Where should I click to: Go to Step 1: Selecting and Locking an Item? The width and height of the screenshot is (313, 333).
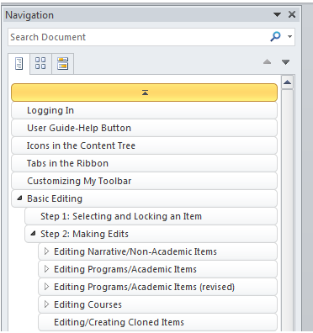[151, 216]
